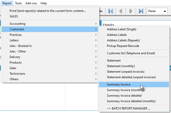Open the Form view dropdown

click(x=157, y=11)
